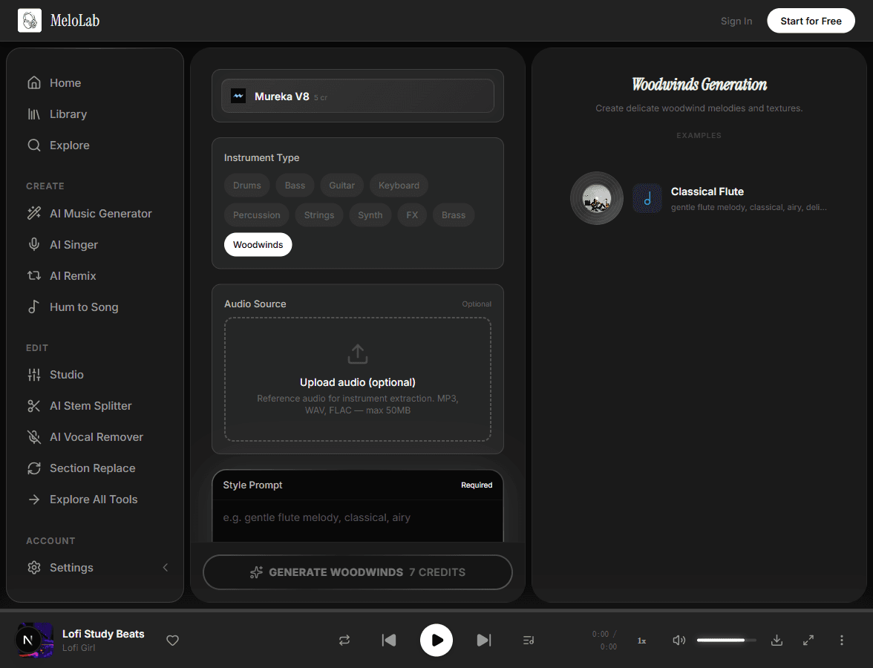Open the play queue icon
The image size is (873, 668).
point(529,640)
